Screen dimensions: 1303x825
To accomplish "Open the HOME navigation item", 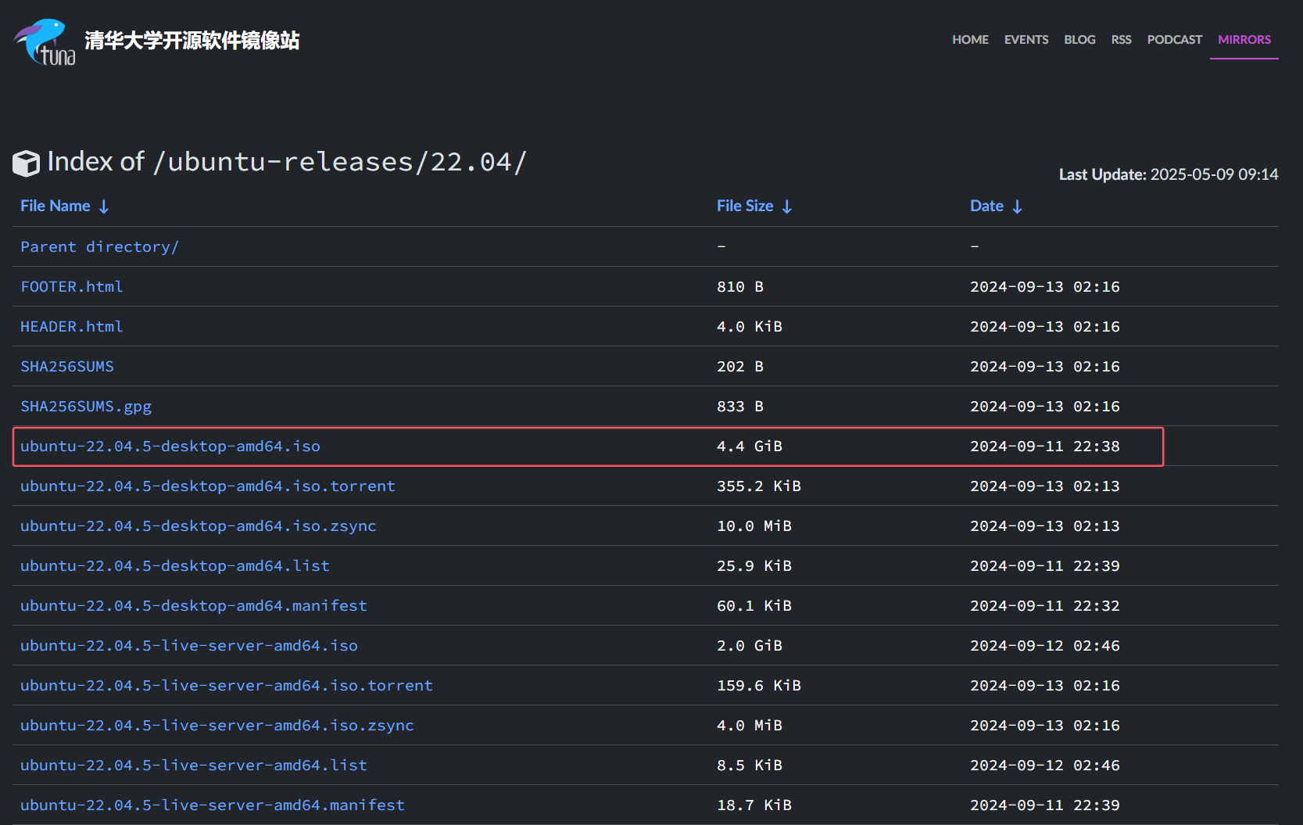I will click(x=970, y=40).
